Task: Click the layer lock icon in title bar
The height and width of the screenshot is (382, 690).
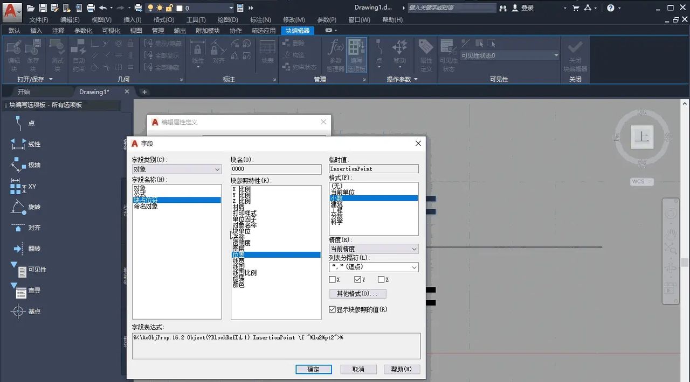Action: (169, 8)
